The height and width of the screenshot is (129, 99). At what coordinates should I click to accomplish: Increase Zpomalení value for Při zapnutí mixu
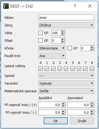[x=92, y=104]
